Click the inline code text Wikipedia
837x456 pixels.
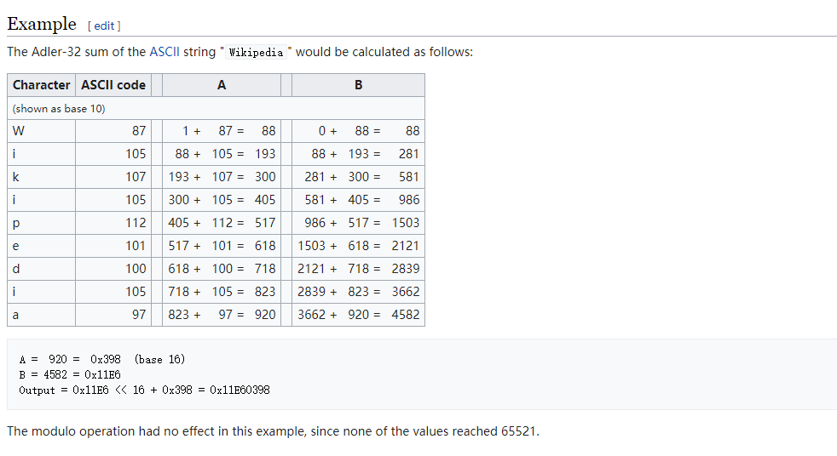257,52
